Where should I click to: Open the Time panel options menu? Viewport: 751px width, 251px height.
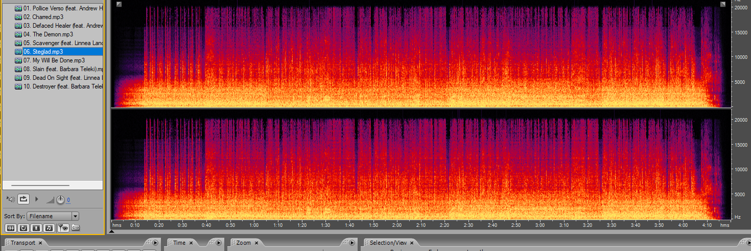click(218, 243)
